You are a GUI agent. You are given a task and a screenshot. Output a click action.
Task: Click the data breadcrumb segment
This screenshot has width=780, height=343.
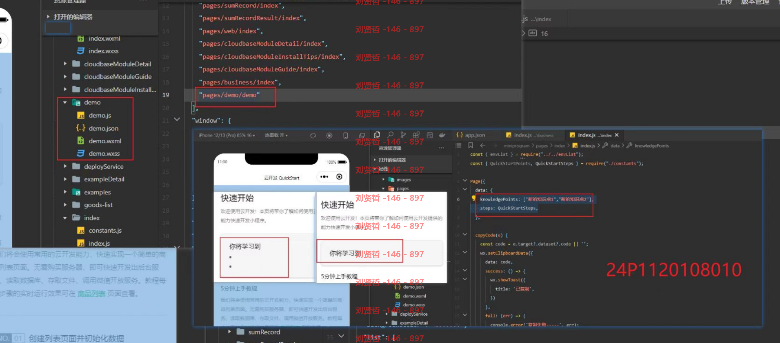click(615, 146)
